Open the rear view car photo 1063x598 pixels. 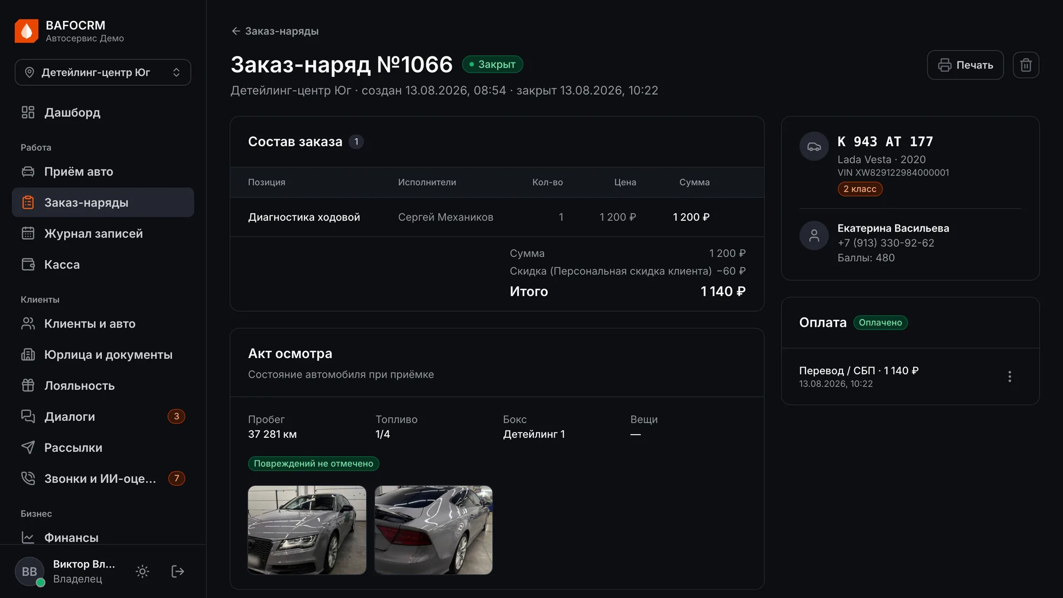pos(434,530)
